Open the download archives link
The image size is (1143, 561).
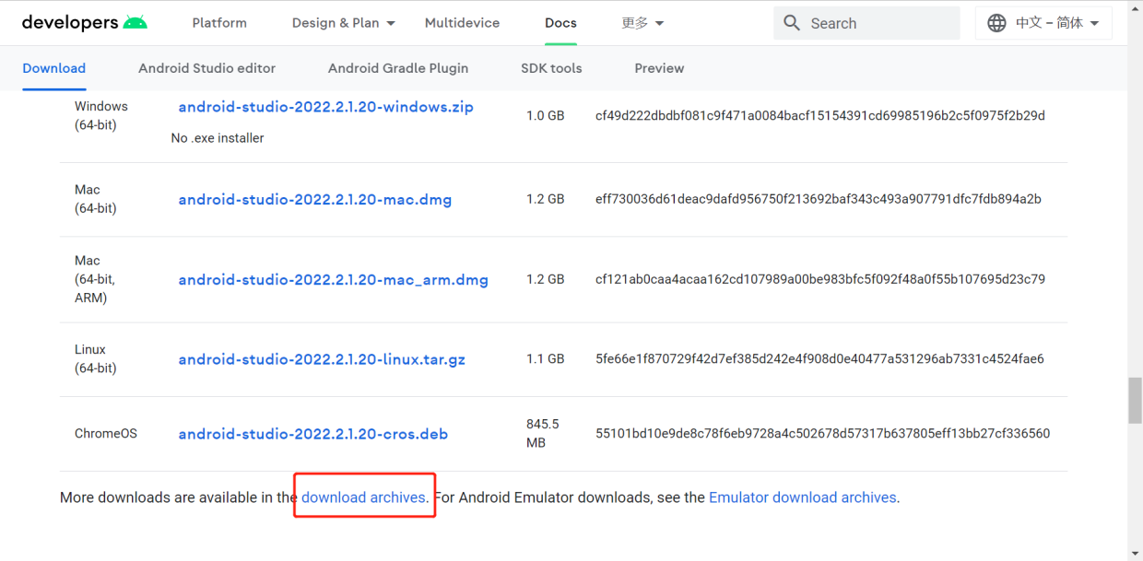pos(363,497)
